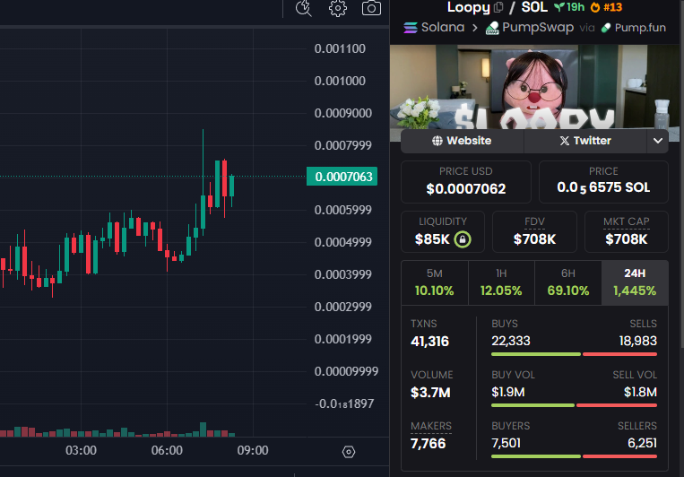
Task: Click the 09:00 time axis label
Action: pyautogui.click(x=253, y=450)
